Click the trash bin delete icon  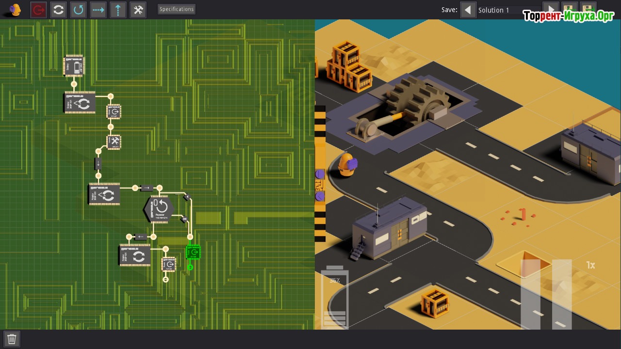point(12,339)
